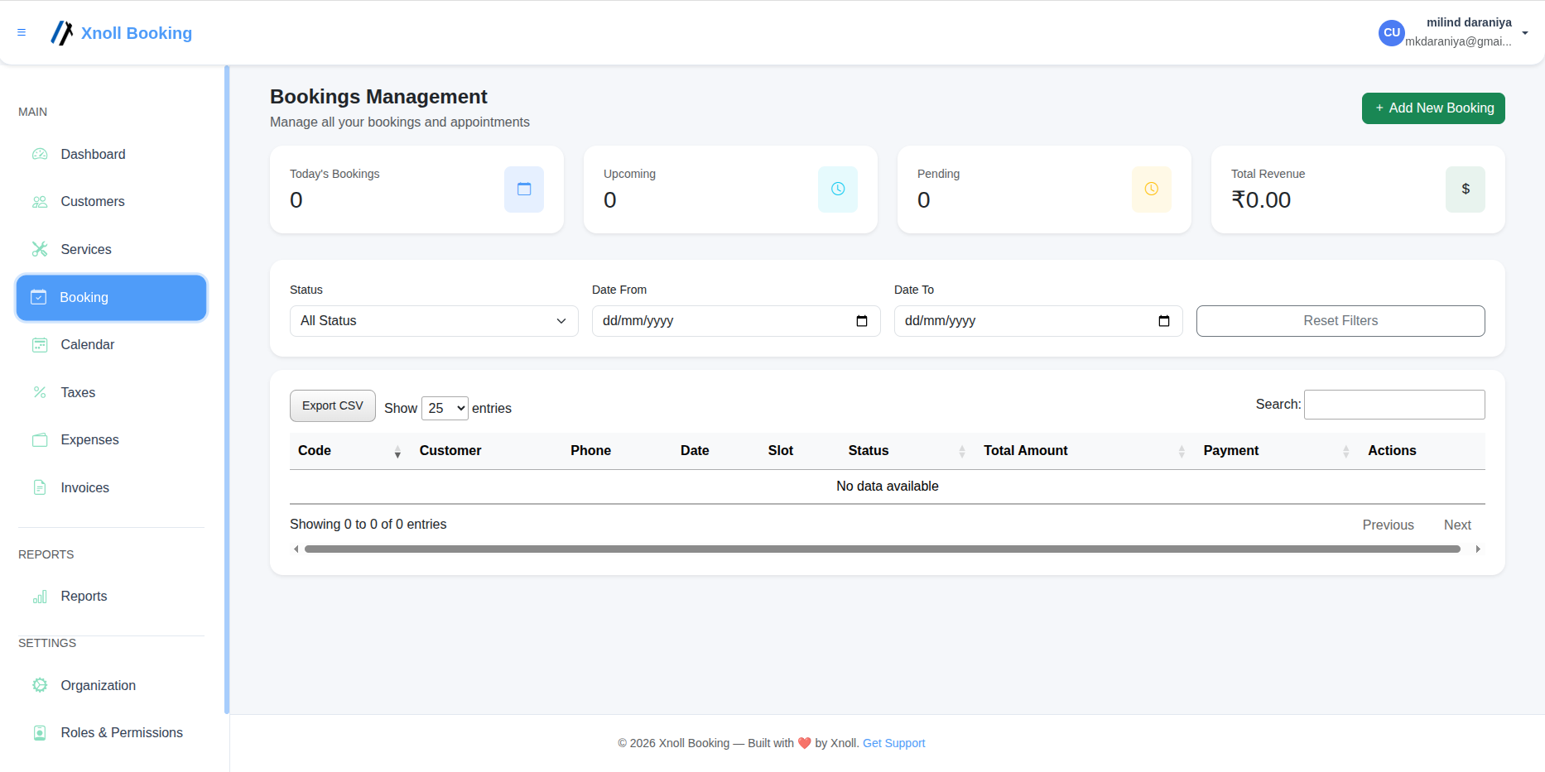Switch to the Booking section

[84, 297]
